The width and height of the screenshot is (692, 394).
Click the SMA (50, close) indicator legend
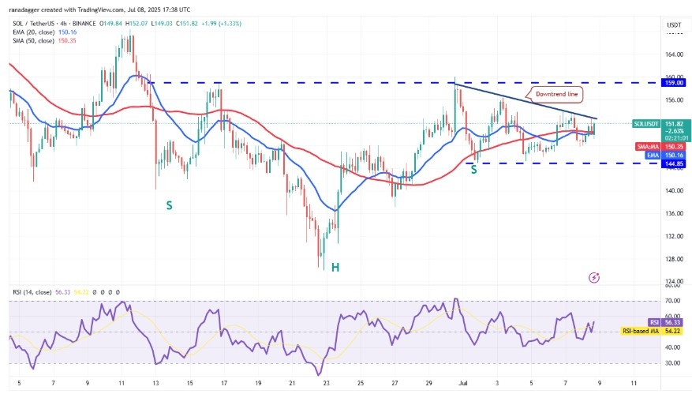pos(44,40)
